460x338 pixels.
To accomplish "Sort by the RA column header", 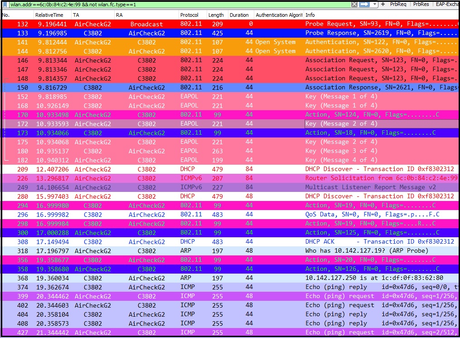I will pos(146,15).
